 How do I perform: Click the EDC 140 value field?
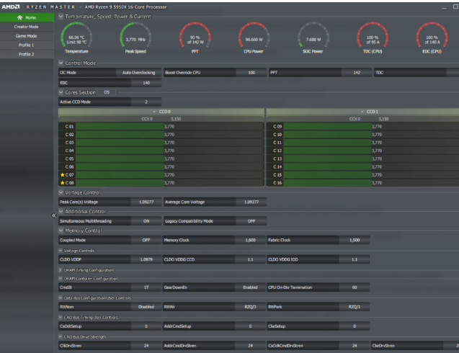(146, 83)
